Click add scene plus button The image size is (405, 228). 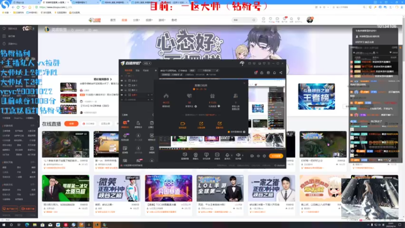click(156, 70)
